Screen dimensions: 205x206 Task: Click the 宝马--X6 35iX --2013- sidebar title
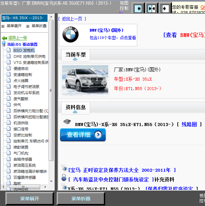[24, 18]
